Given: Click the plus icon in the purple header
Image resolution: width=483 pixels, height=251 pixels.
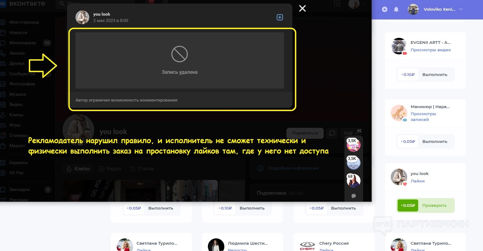Looking at the screenshot, I should coord(384,9).
